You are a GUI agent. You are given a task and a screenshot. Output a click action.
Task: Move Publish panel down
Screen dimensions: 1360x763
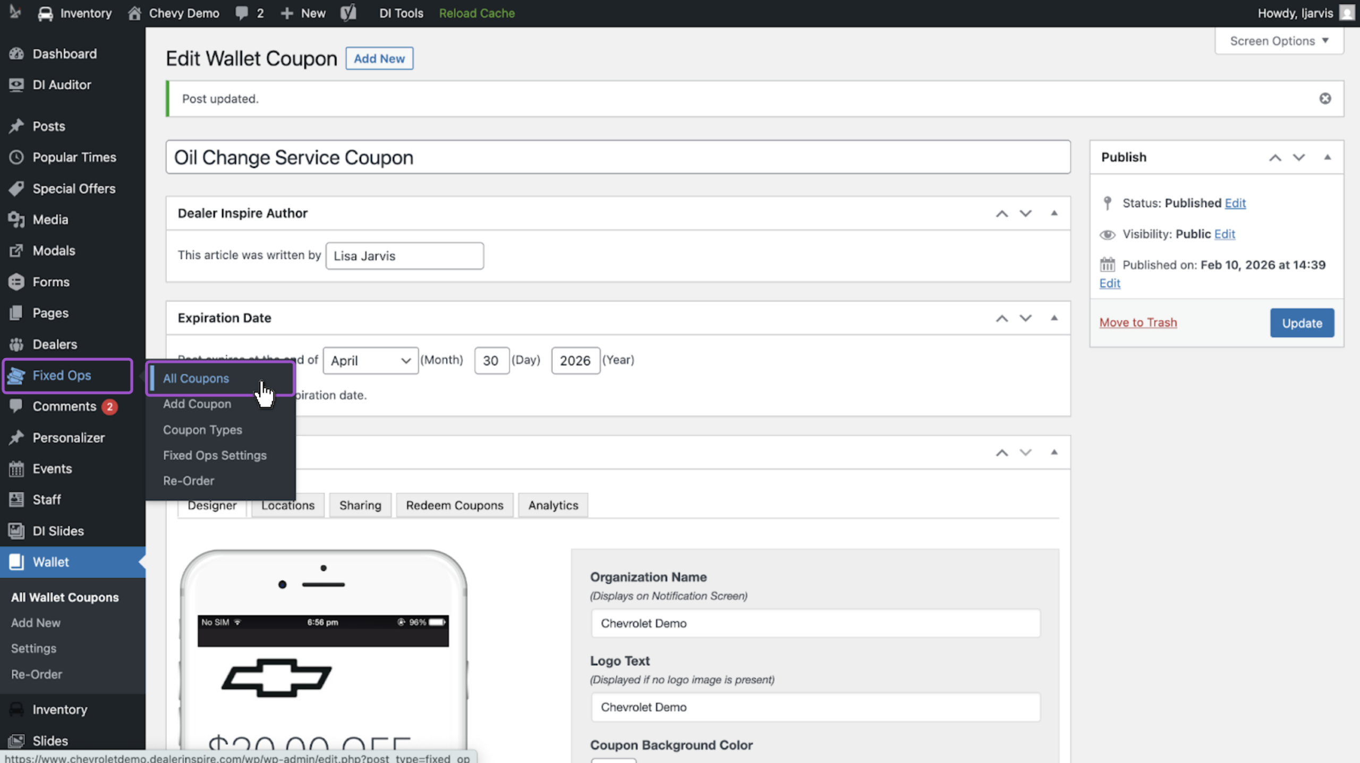pos(1298,158)
